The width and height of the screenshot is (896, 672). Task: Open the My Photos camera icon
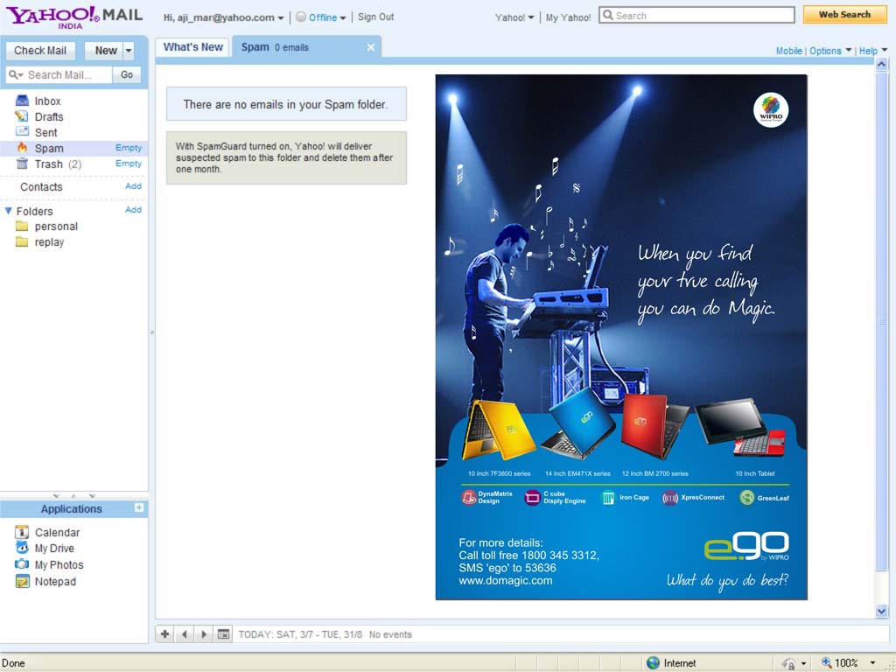[22, 564]
